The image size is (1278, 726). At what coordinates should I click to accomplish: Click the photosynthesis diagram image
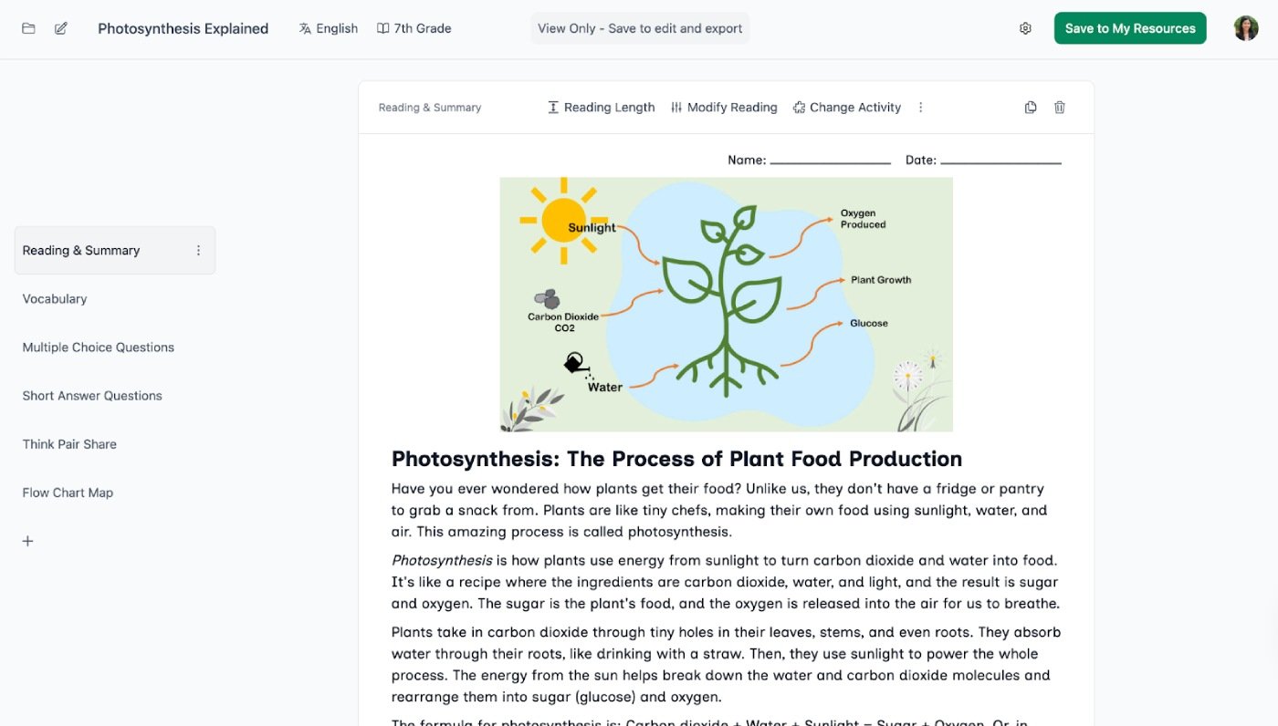(x=726, y=304)
